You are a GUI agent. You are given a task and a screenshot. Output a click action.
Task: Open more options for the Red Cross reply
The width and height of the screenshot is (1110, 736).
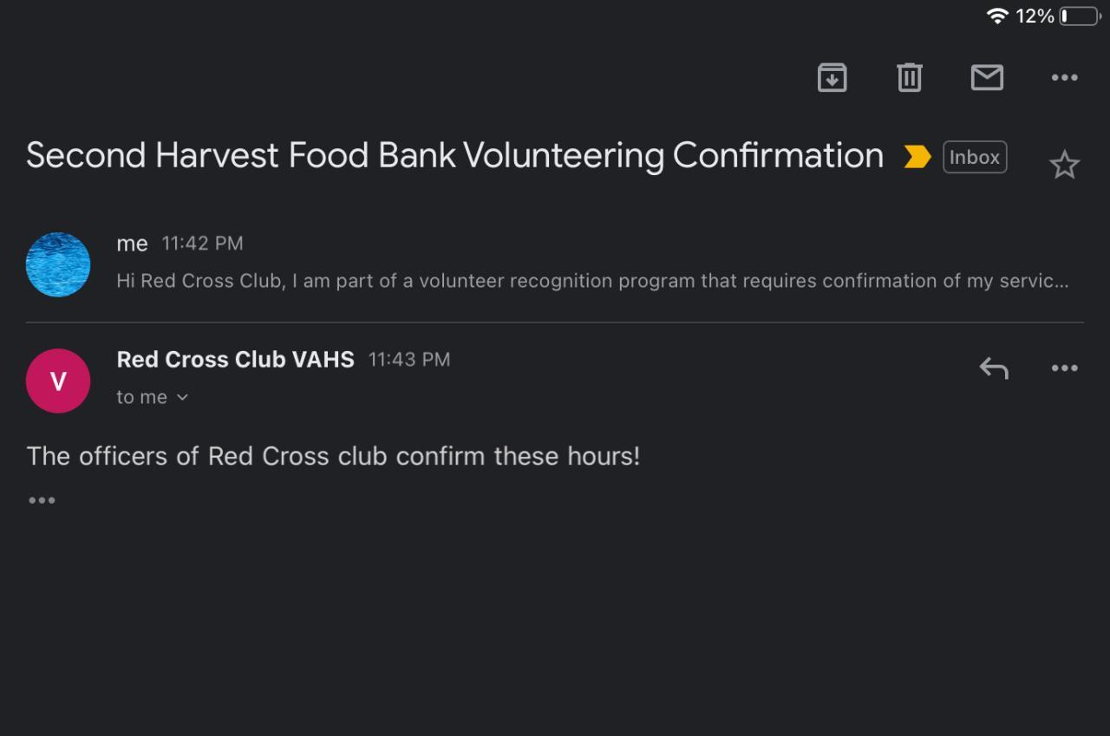[1064, 368]
